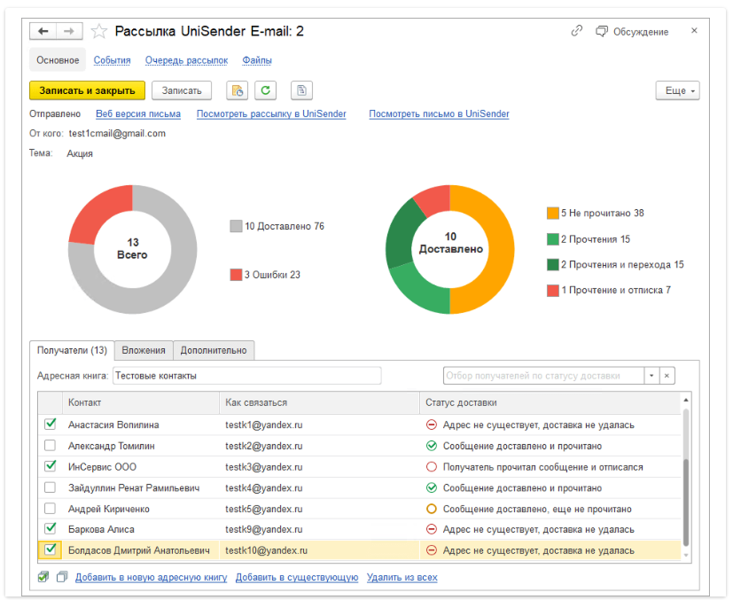Clear the delivery status filter
The height and width of the screenshot is (600, 733).
coord(667,376)
